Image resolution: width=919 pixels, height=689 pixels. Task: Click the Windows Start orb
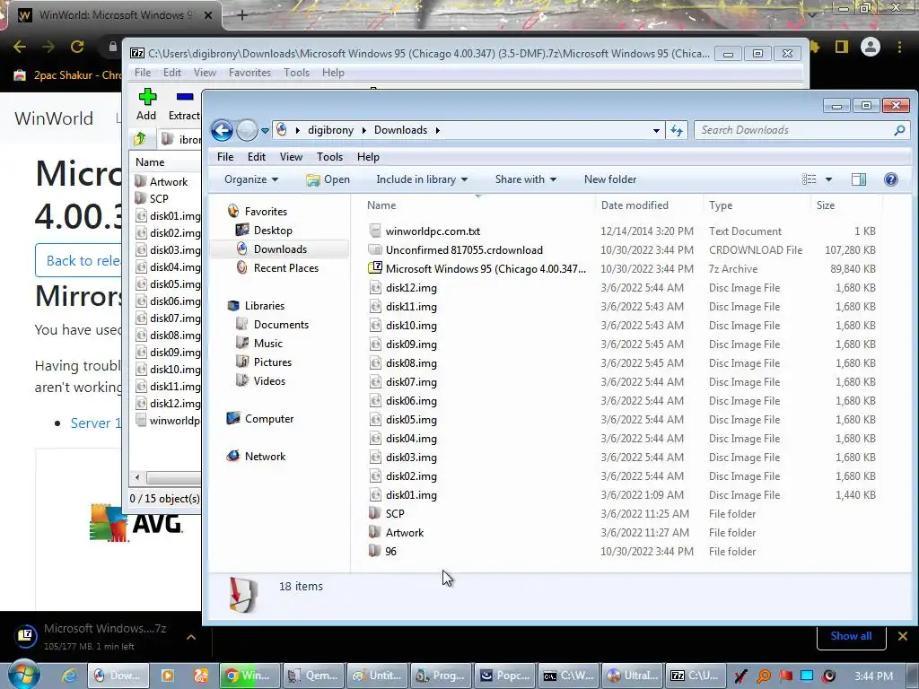[x=24, y=675]
